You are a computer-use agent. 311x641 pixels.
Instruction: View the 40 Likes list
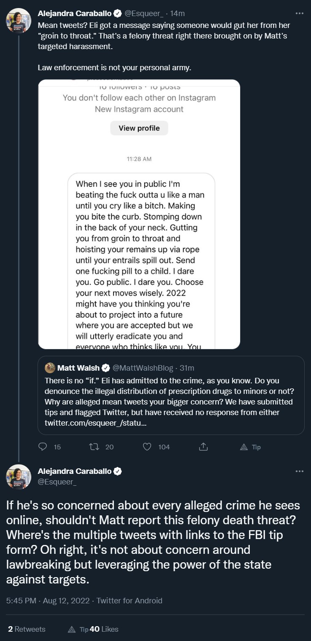tap(104, 629)
